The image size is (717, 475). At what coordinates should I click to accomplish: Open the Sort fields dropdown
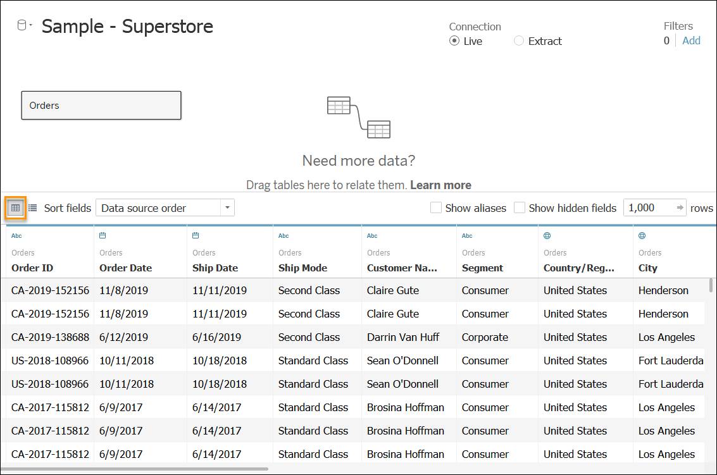click(165, 207)
